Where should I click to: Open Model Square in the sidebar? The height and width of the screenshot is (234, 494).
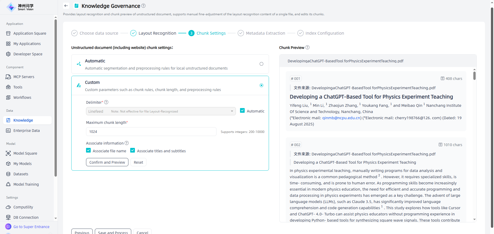coord(25,153)
